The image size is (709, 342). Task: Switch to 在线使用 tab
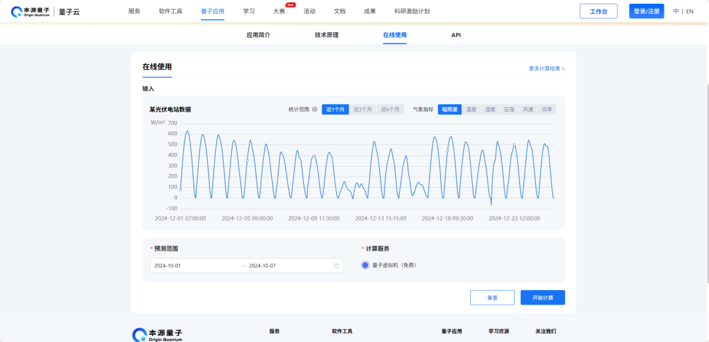(x=395, y=35)
